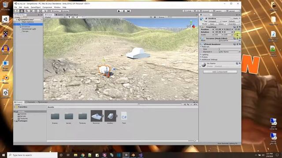The height and width of the screenshot is (158, 282).
Task: Open the Layout dropdown
Action: pos(234,11)
